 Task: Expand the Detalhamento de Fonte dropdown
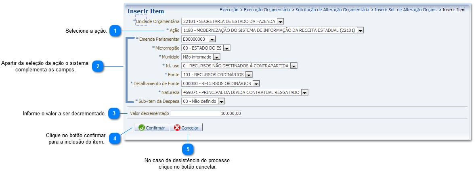pos(256,83)
